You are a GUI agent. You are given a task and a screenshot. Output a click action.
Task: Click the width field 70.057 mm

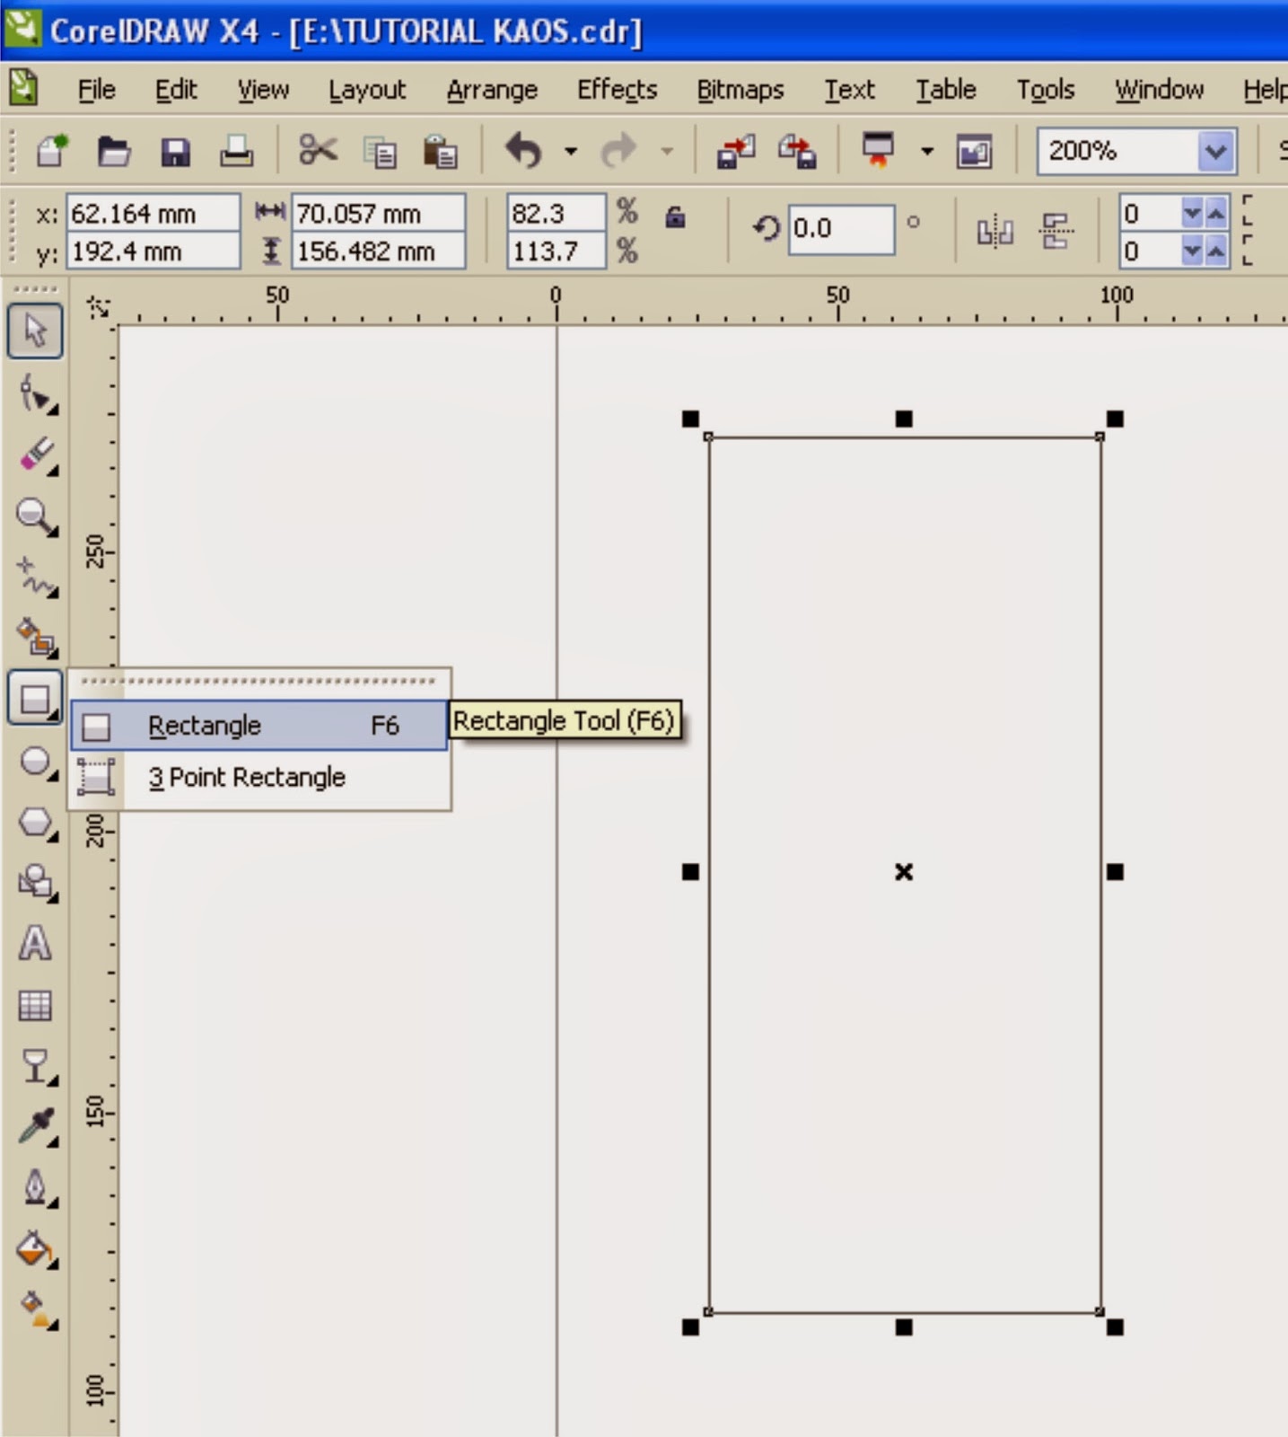(x=378, y=214)
